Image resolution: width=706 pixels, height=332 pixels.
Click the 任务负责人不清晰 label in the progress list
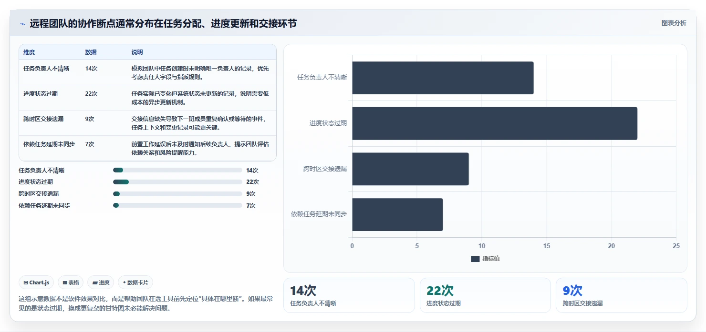click(x=42, y=171)
